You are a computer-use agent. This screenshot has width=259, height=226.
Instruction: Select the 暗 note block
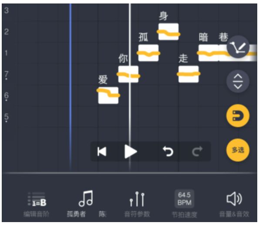209,53
